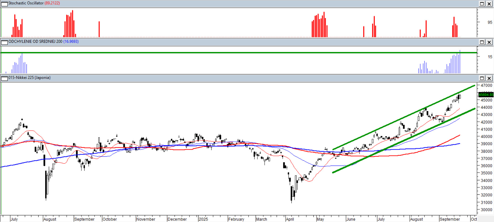
Task: Click the April label on date axis
Action: (x=290, y=219)
